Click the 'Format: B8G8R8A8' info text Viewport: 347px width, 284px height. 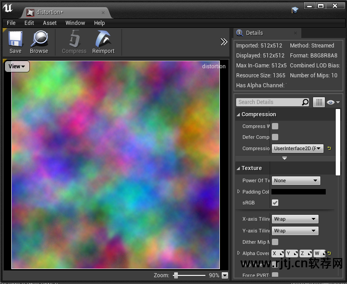click(314, 56)
